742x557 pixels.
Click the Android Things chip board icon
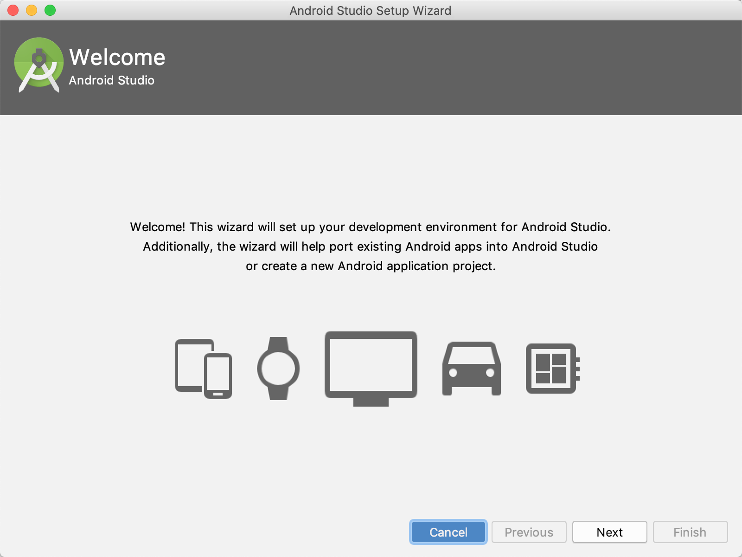[x=553, y=369]
